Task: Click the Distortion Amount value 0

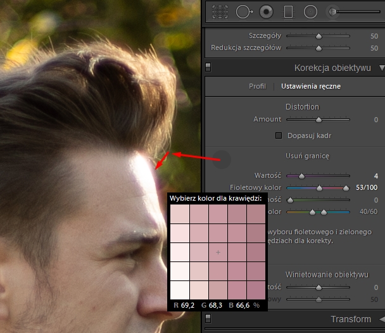Action: tap(376, 120)
